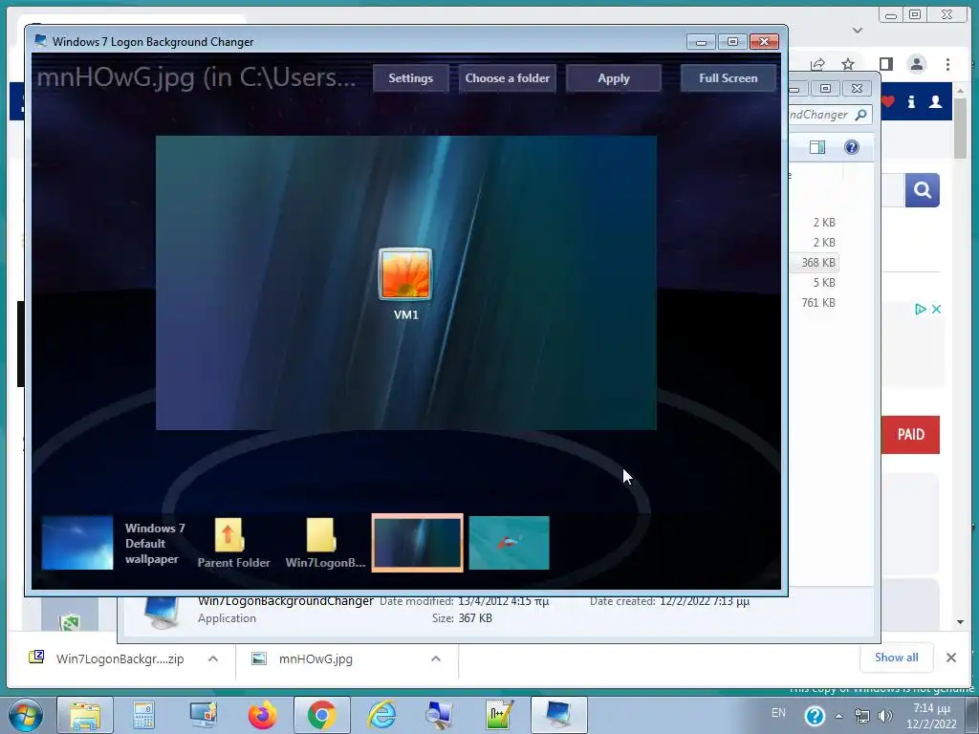The image size is (979, 734).
Task: Bookmark this page with the star icon
Action: click(x=847, y=64)
